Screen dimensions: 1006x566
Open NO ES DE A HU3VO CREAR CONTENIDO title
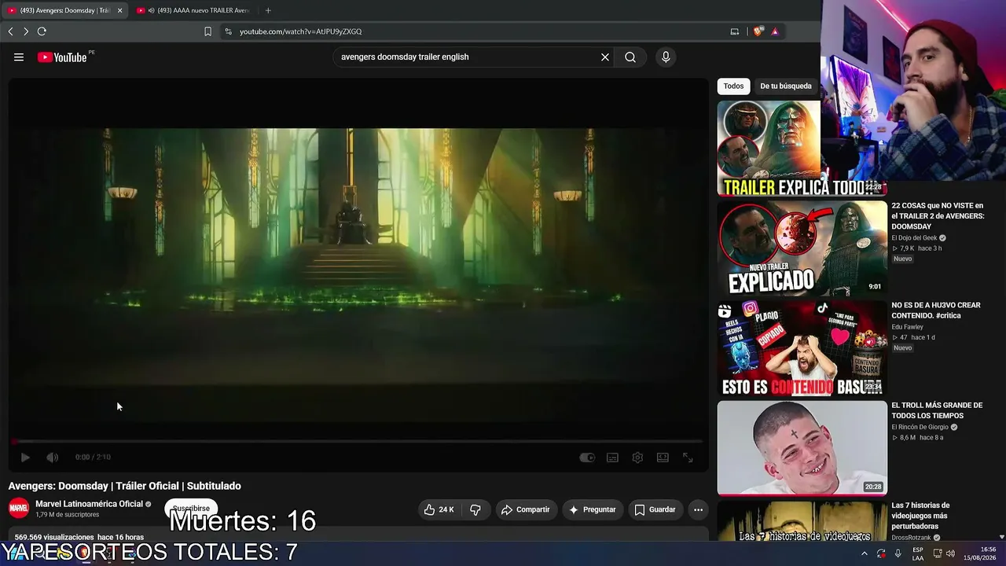(x=936, y=310)
